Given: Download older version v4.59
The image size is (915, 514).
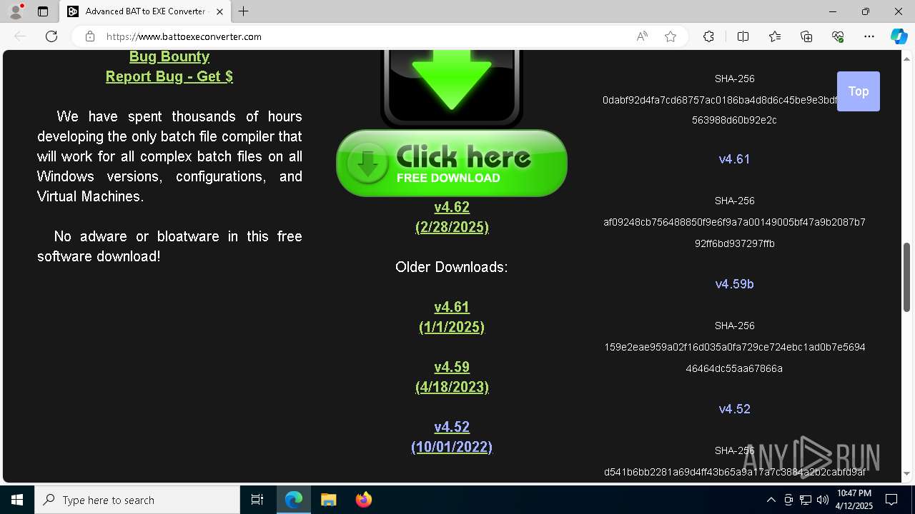Looking at the screenshot, I should pos(452,367).
